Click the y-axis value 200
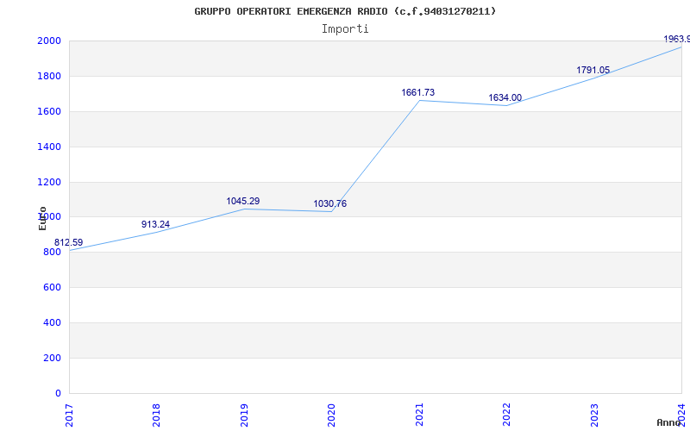Screen dimensions: 690x431 54,358
